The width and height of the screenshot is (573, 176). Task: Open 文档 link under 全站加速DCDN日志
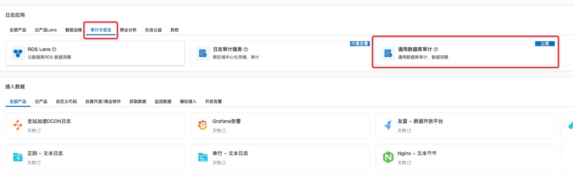34,131
